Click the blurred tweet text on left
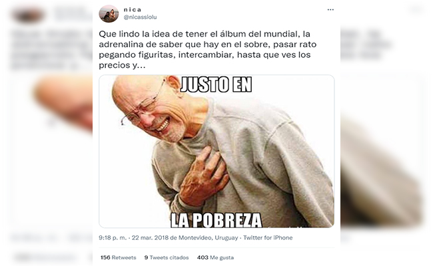The image size is (433, 266). pos(51,50)
